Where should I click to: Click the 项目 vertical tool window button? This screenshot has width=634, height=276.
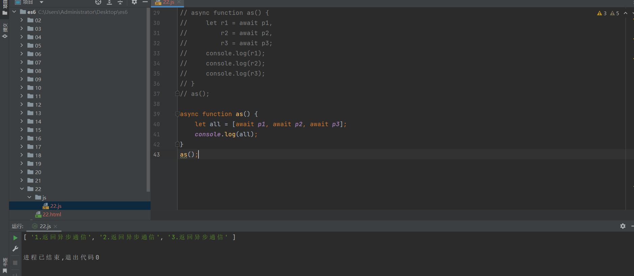coord(5,7)
